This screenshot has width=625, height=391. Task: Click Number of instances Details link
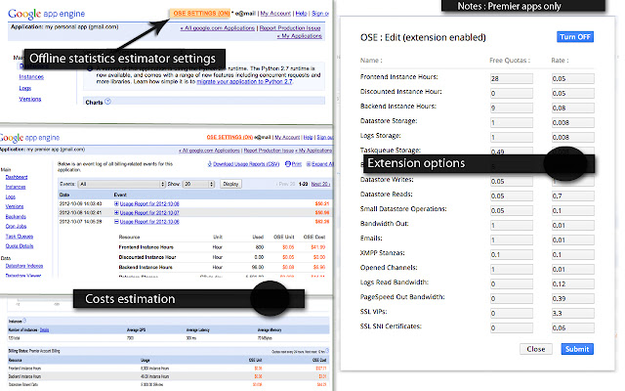(x=44, y=330)
